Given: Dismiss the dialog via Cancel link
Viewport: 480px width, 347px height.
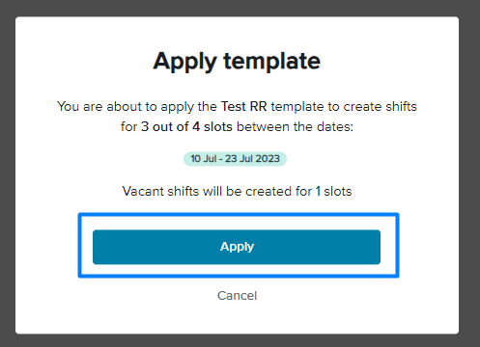Looking at the screenshot, I should click(x=237, y=296).
